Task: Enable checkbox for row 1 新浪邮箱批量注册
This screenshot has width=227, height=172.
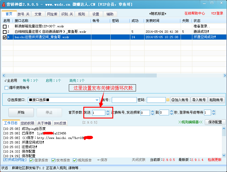Action: pyautogui.click(x=5, y=26)
